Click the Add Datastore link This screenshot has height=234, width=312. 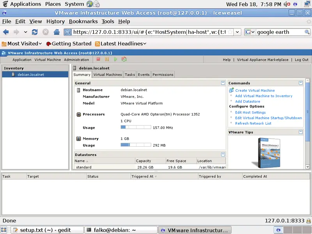click(248, 101)
